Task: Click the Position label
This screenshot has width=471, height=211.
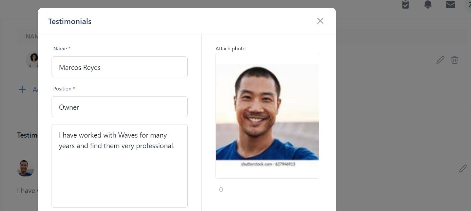Action: 62,89
